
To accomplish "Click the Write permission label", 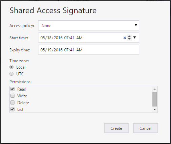I will click(x=22, y=96).
